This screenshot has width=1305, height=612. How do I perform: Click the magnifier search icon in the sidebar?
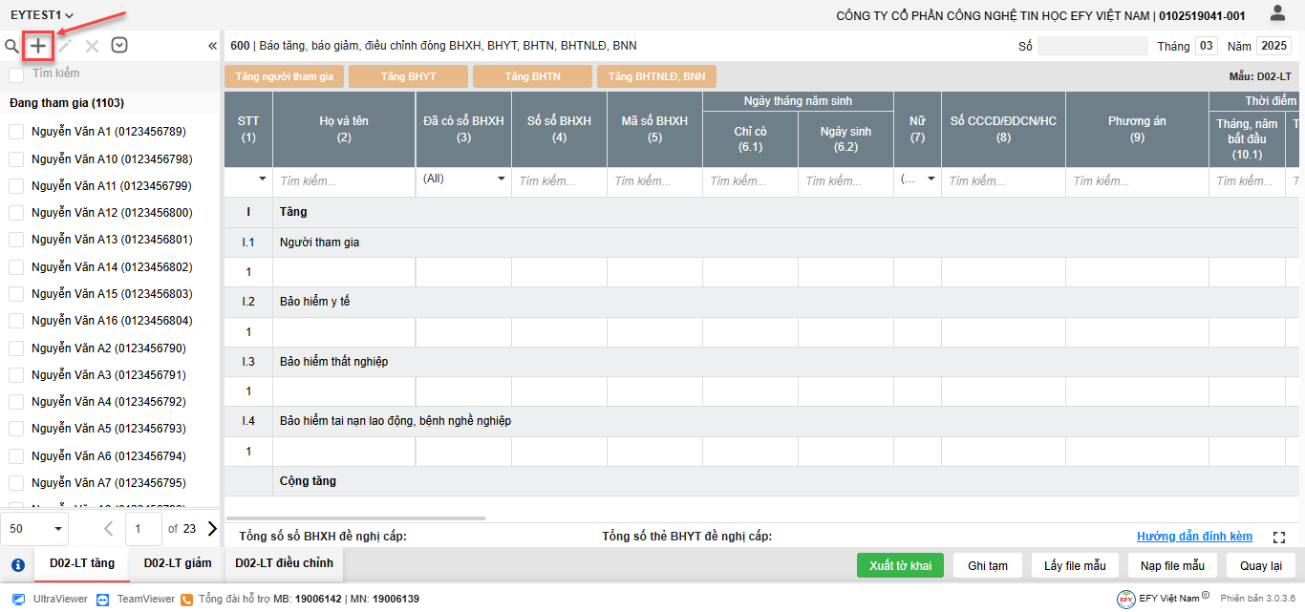point(11,46)
